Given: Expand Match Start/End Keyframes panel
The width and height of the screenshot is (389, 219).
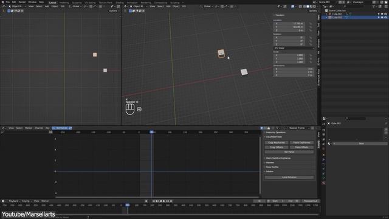Looking at the screenshot, I should click(x=278, y=158).
